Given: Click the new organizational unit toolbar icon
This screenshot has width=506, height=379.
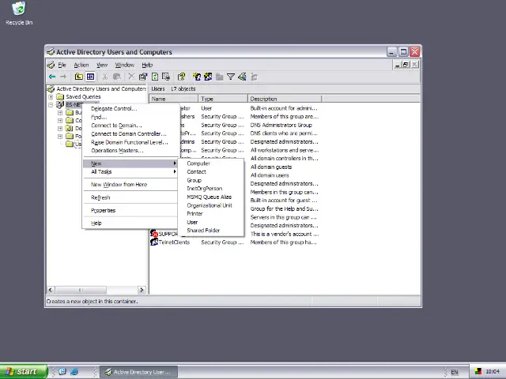Looking at the screenshot, I should pos(220,77).
